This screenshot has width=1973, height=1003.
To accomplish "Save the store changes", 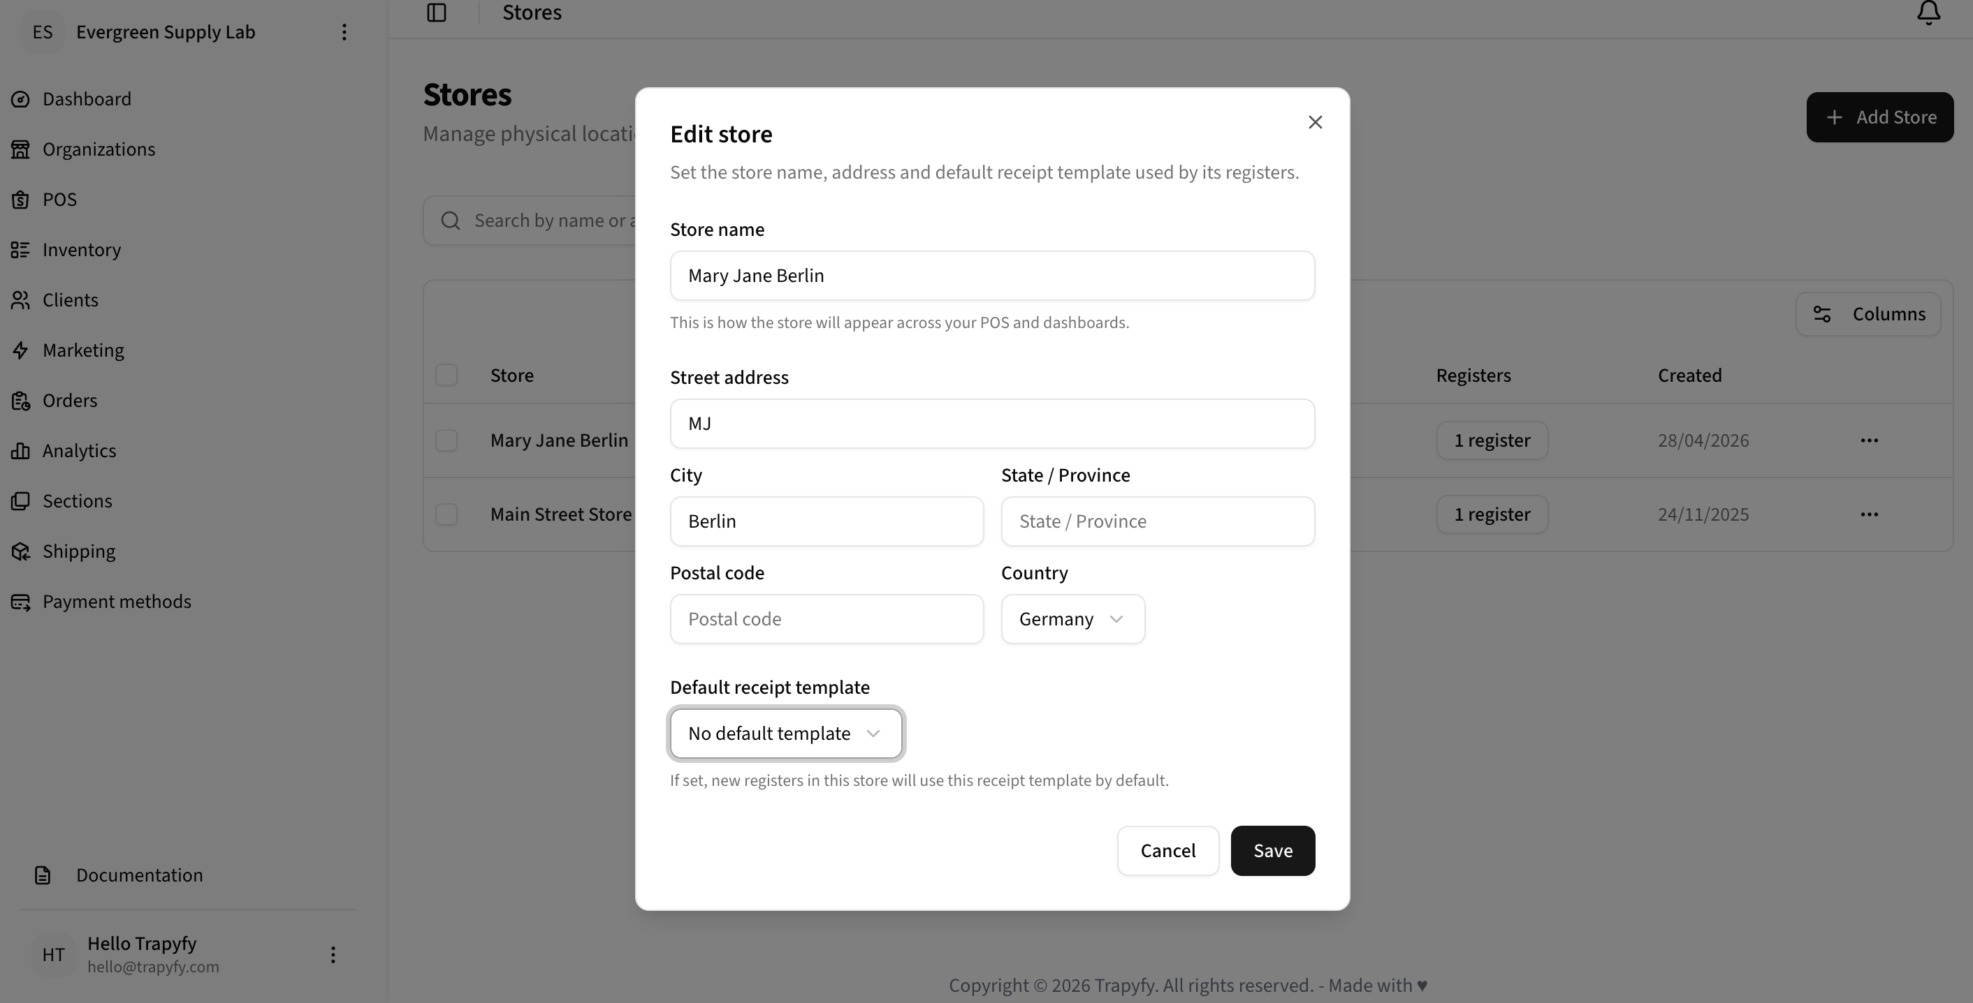I will tap(1272, 851).
